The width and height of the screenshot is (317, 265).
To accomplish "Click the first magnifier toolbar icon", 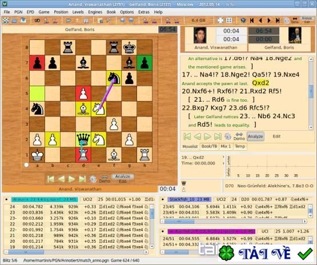I will (x=122, y=21).
